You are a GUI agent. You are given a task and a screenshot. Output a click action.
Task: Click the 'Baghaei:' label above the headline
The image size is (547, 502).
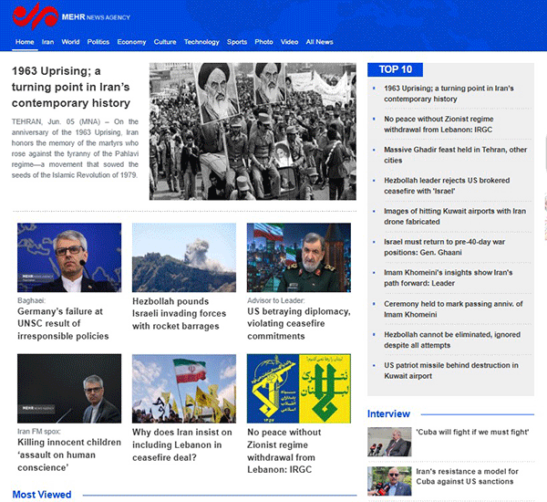tap(31, 300)
